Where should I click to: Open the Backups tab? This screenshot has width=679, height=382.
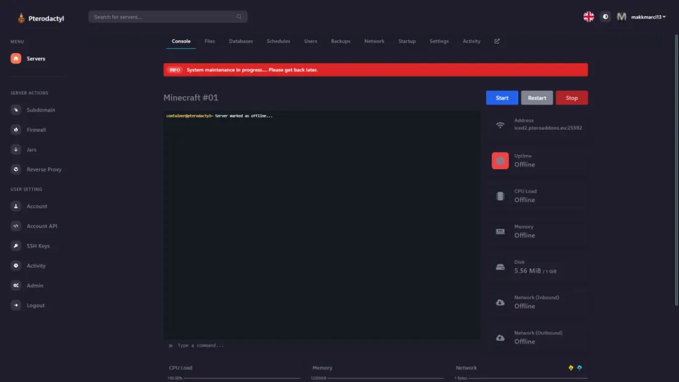(341, 41)
